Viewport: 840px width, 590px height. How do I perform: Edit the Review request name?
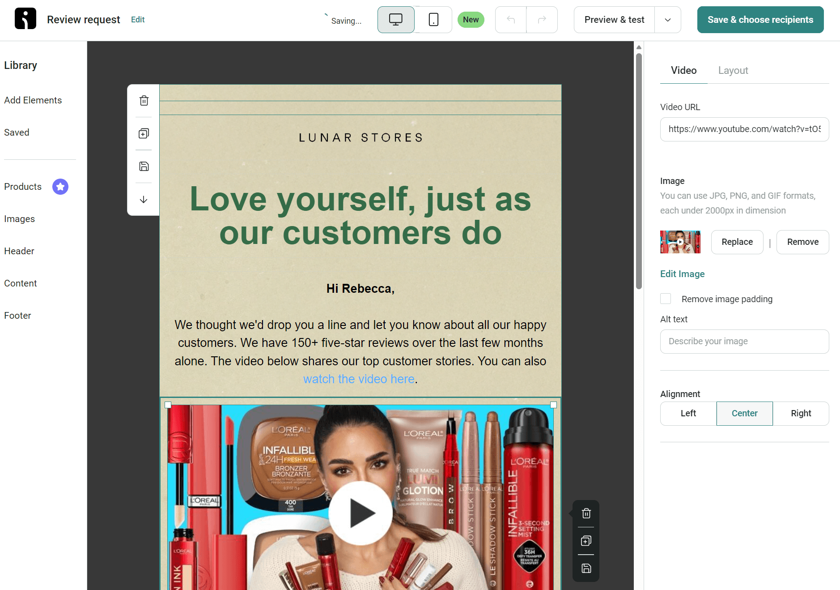pyautogui.click(x=138, y=20)
